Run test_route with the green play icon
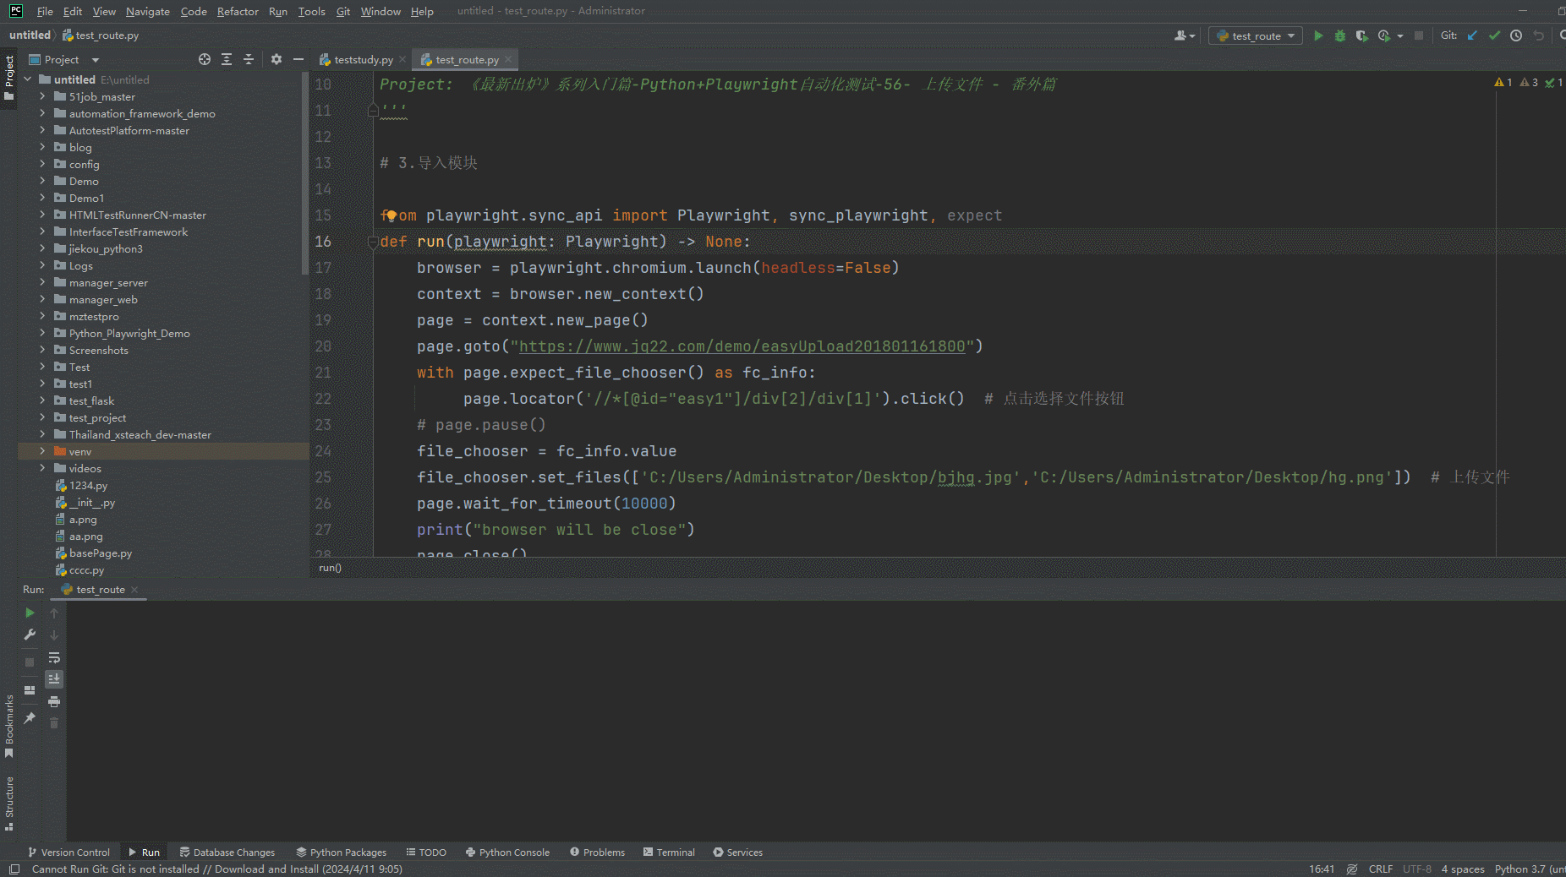This screenshot has height=877, width=1566. [x=1317, y=35]
